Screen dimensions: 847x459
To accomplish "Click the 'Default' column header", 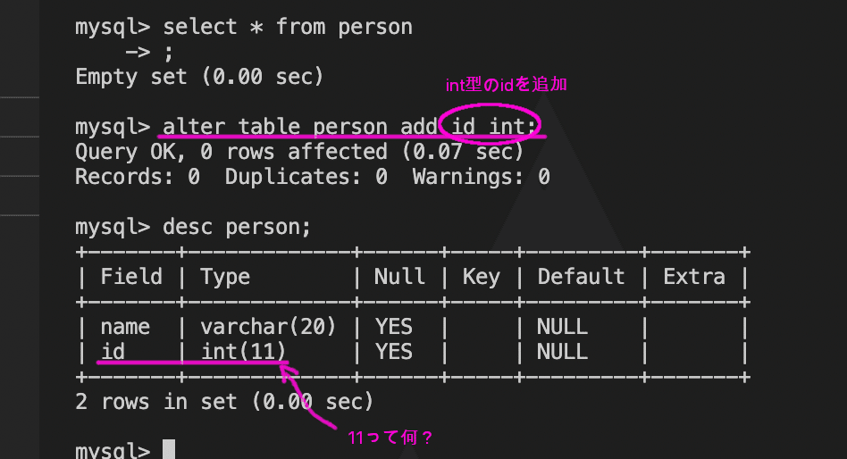I will click(x=582, y=277).
